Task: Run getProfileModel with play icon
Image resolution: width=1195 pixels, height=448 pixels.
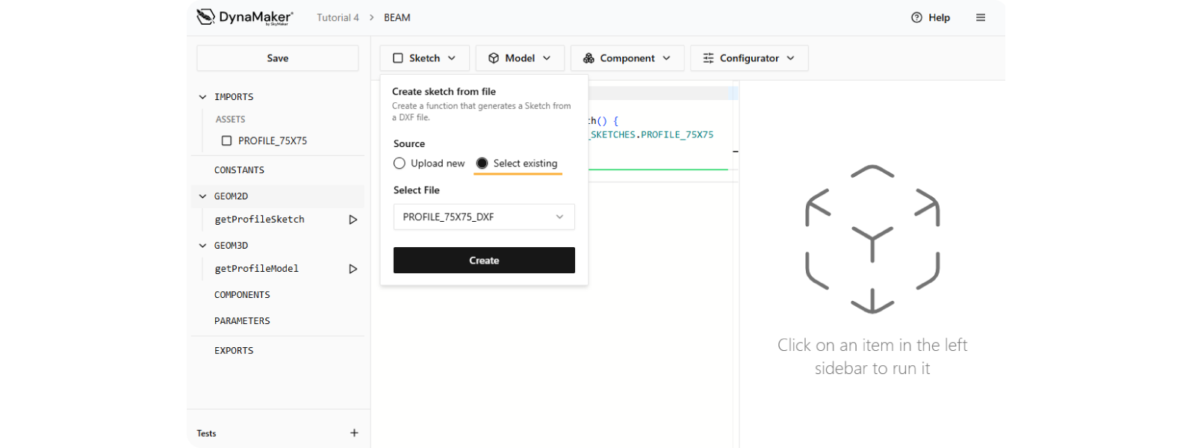Action: [x=353, y=269]
